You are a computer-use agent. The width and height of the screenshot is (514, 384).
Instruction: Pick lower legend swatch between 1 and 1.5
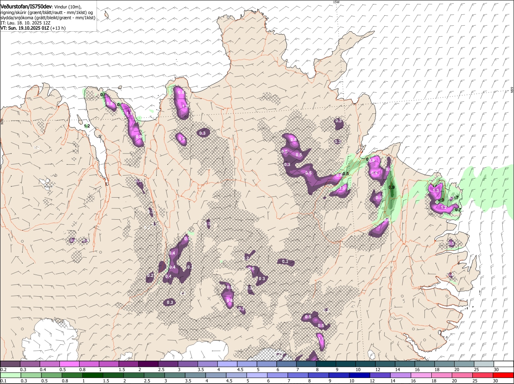(x=92, y=375)
